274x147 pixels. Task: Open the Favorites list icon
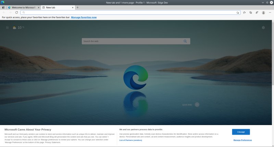tap(244, 12)
